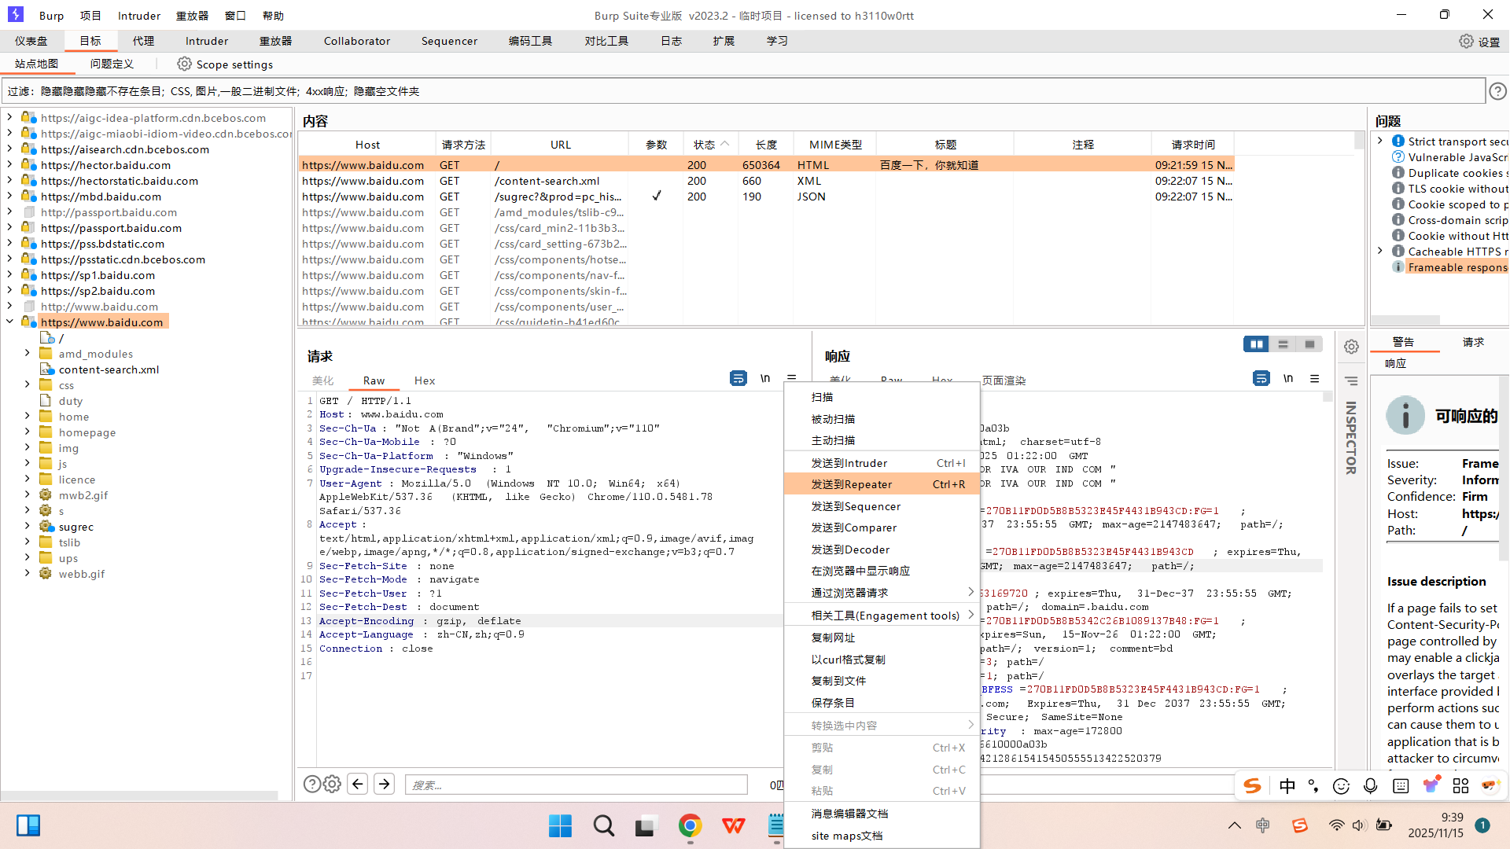This screenshot has height=849, width=1510.
Task: Go forward with request history arrow
Action: [x=384, y=784]
